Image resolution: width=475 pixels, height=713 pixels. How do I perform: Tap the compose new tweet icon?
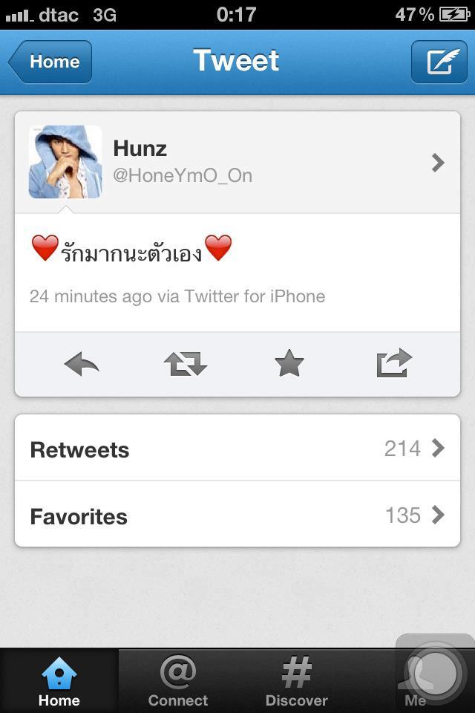coord(439,62)
